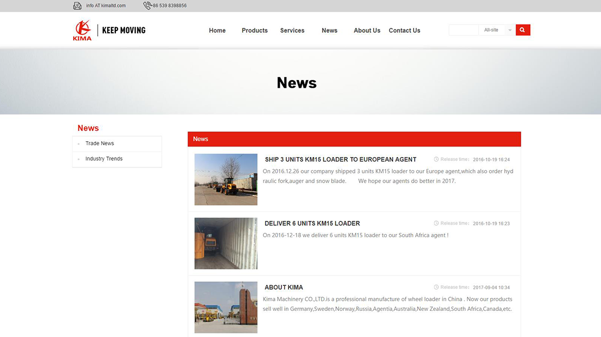Viewport: 601px width, 337px height.
Task: Click phone number 86 539 8398856
Action: [169, 6]
